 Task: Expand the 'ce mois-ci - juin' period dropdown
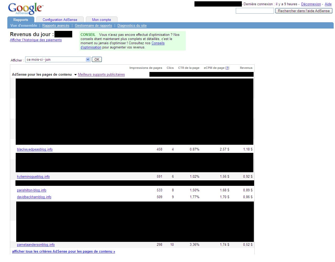pyautogui.click(x=58, y=59)
